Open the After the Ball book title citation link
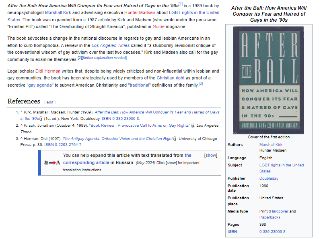The image size is (323, 239). click(157, 112)
